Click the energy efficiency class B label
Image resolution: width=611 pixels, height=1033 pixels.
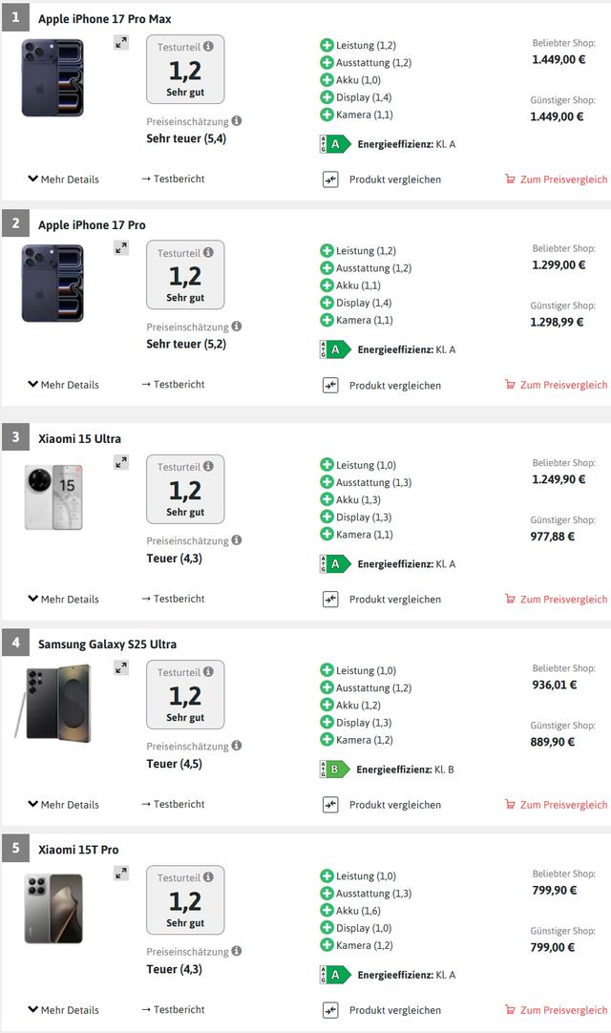(334, 769)
